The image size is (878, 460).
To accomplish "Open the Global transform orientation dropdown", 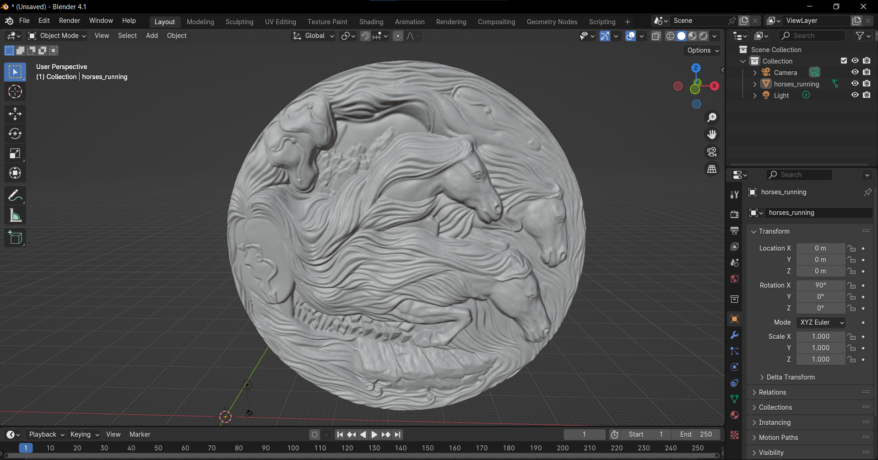I will tap(314, 36).
